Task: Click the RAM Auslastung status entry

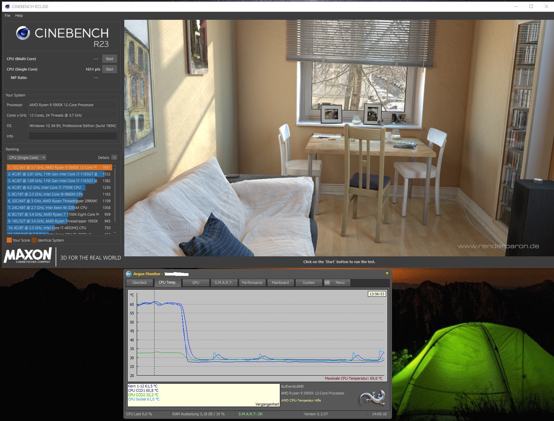Action: 199,414
